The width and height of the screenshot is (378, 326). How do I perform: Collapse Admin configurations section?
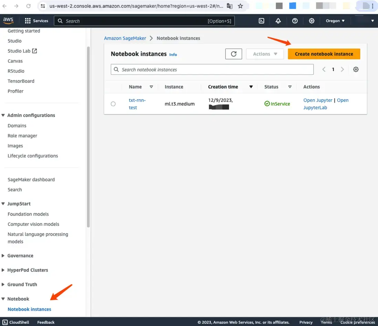point(3,115)
